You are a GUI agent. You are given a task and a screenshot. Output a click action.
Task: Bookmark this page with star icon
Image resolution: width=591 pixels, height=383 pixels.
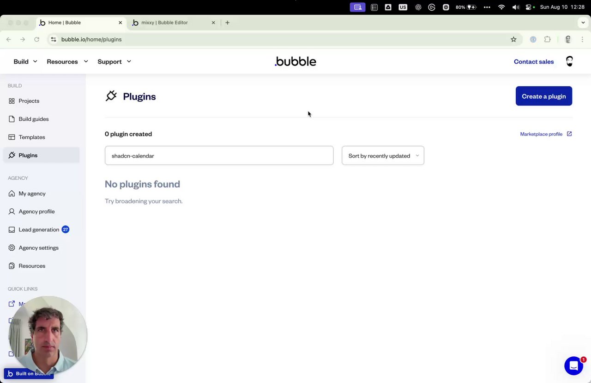coord(513,40)
